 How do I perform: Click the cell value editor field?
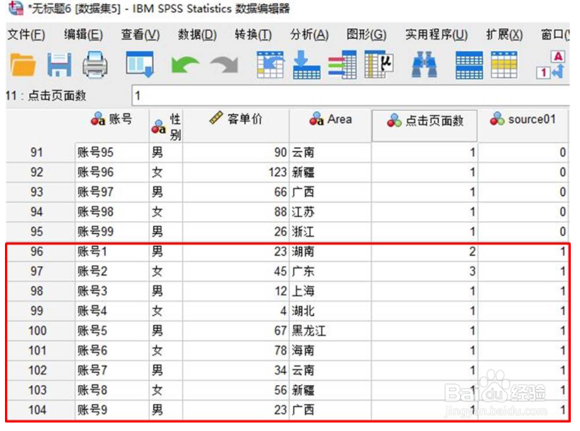point(351,95)
